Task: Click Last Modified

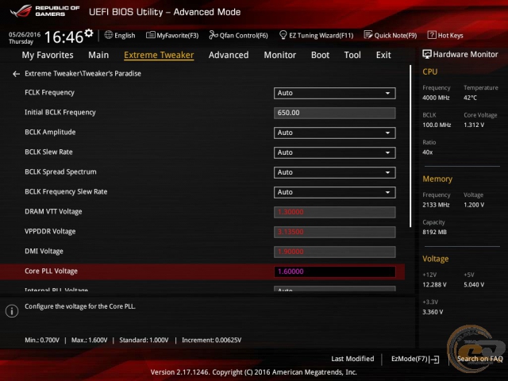Action: [352, 359]
